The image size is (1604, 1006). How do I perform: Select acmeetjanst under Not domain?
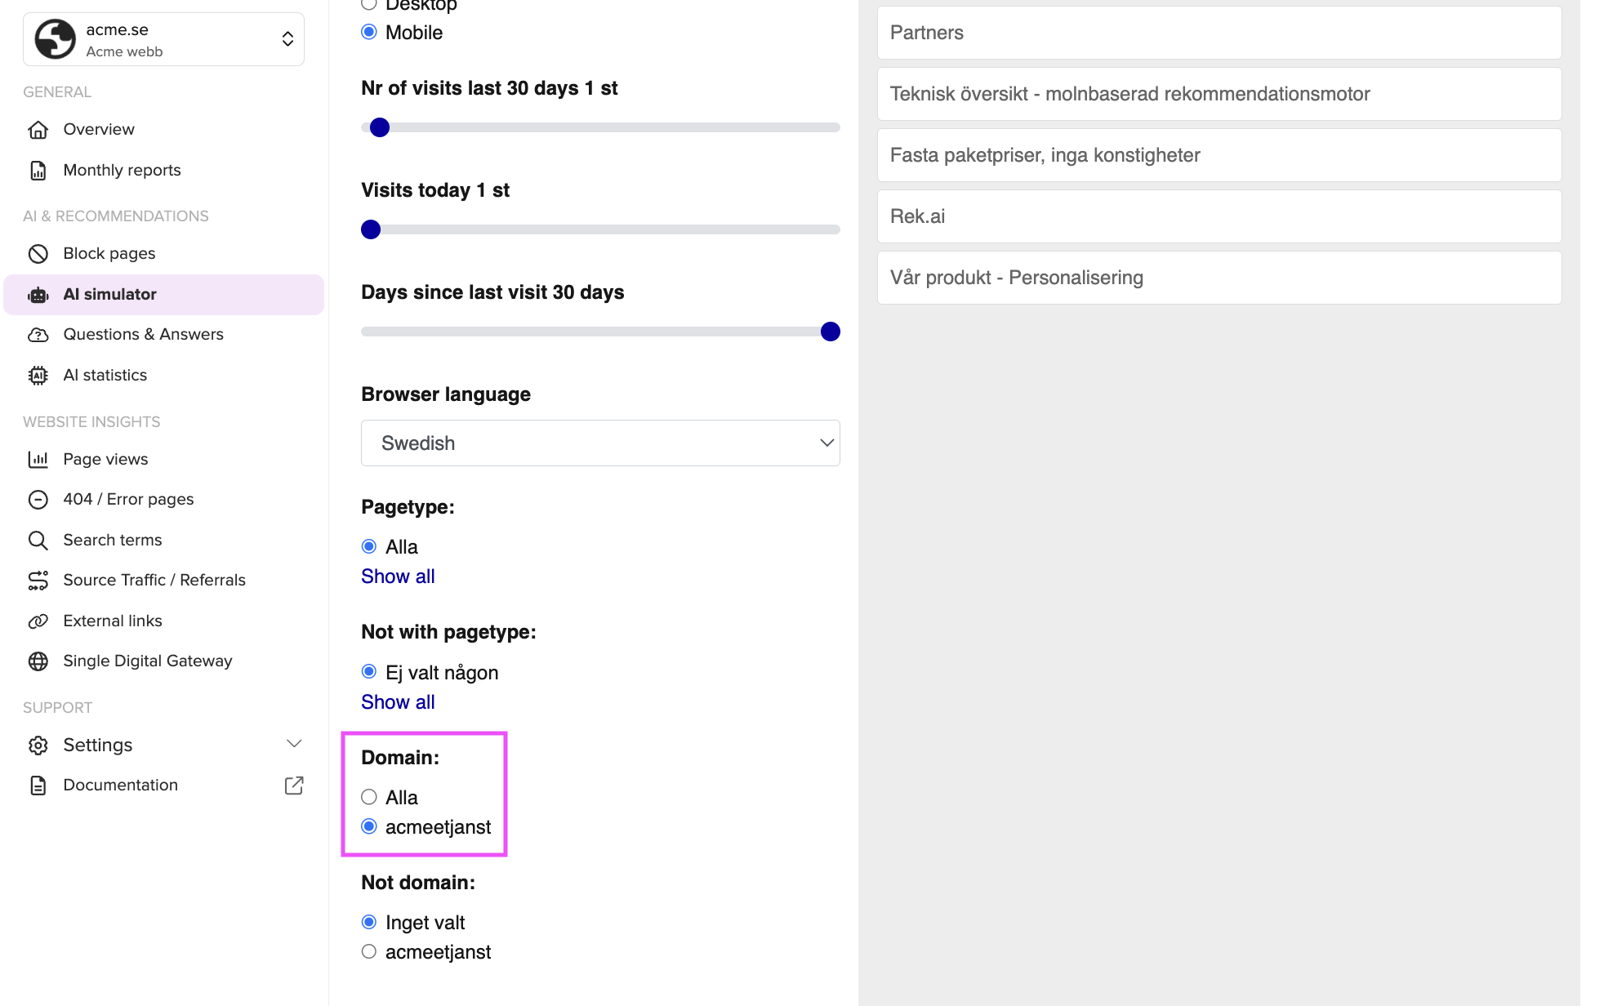369,952
